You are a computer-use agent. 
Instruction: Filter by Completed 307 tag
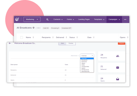coord(66,28)
